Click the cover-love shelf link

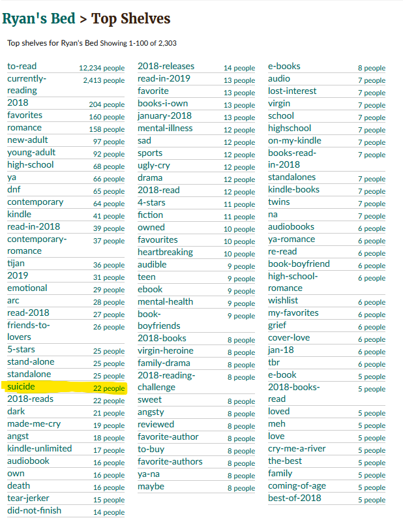pos(289,338)
